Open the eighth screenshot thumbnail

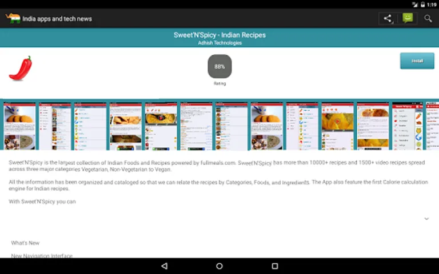[x=266, y=126]
